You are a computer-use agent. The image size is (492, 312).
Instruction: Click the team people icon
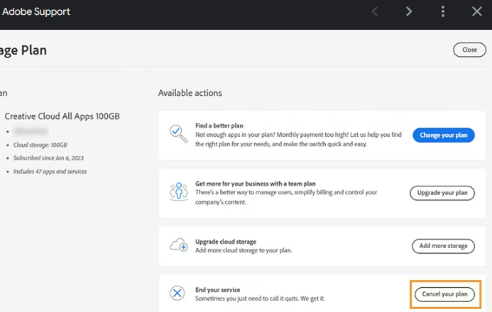click(x=177, y=192)
